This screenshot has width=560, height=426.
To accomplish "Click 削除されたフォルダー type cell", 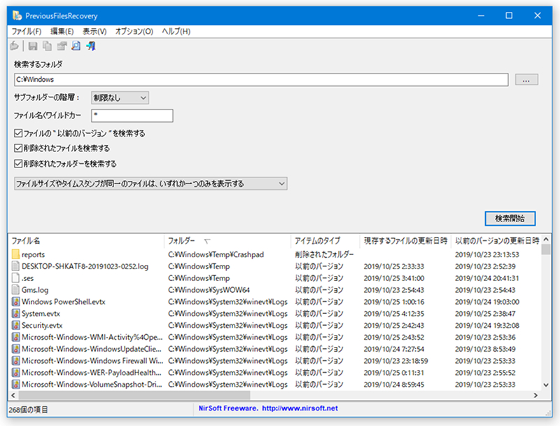I will click(x=324, y=254).
